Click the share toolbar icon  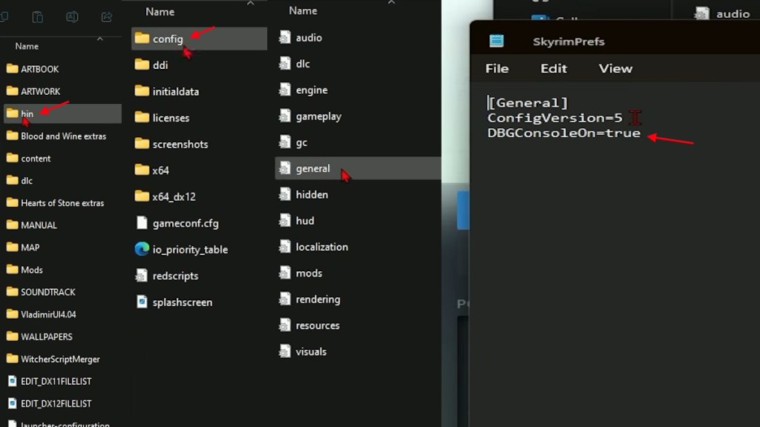(x=106, y=17)
